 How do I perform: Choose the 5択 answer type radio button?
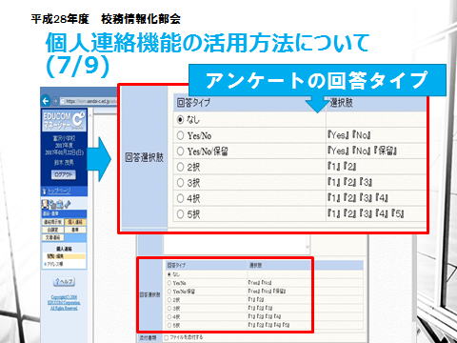180,214
